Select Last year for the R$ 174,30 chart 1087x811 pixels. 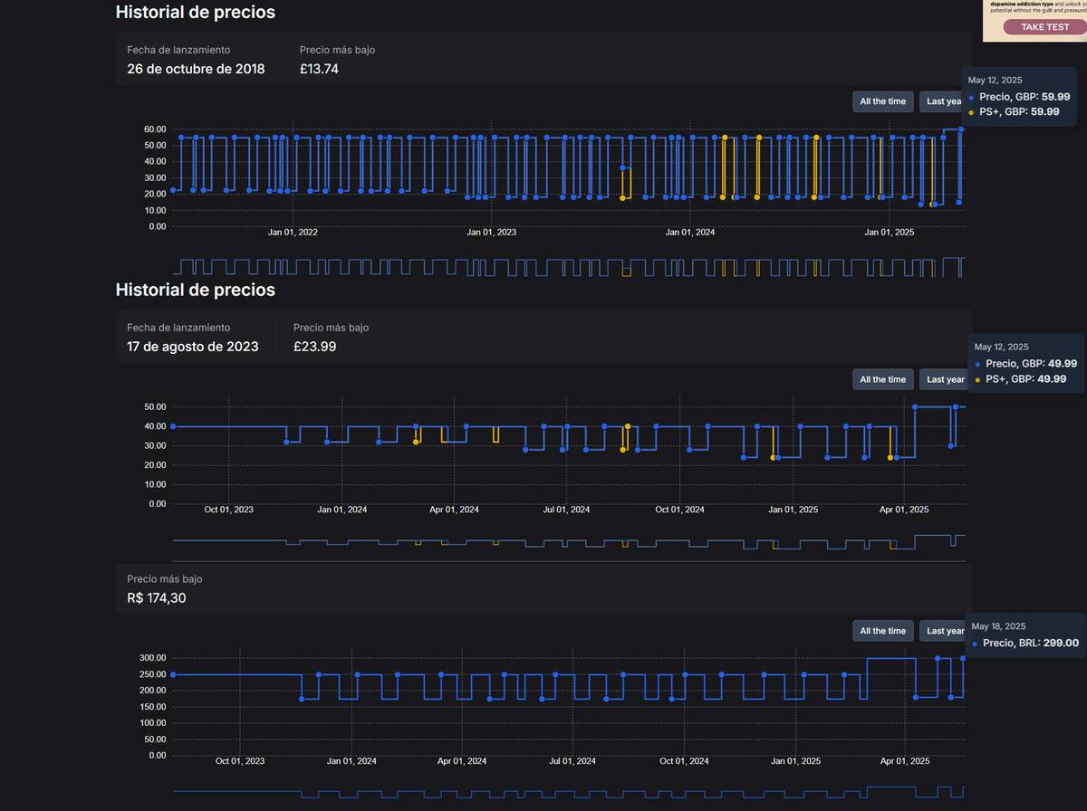943,631
